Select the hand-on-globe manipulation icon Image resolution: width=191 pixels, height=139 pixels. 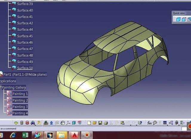coord(63,123)
